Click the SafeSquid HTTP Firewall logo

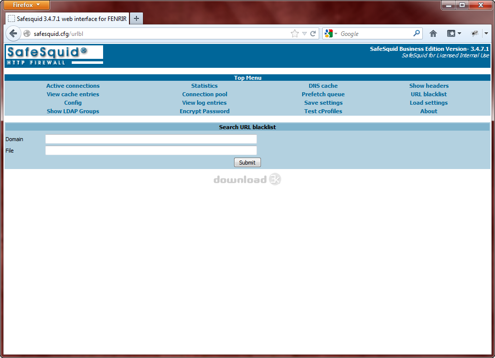point(54,56)
